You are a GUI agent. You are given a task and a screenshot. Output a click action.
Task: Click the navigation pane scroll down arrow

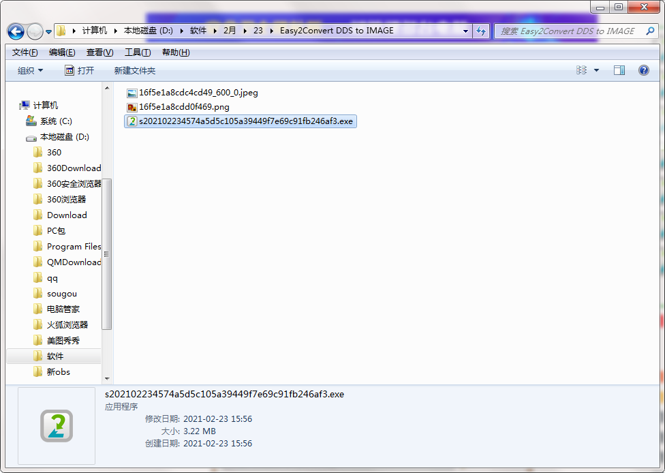tap(107, 378)
